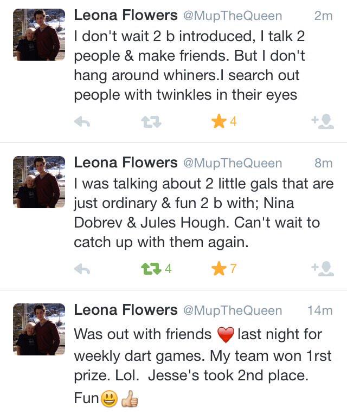
Task: Open avatar of the 14m dart games tweet
Action: [x=39, y=329]
